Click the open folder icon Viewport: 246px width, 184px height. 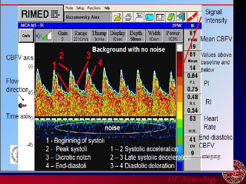(118, 17)
